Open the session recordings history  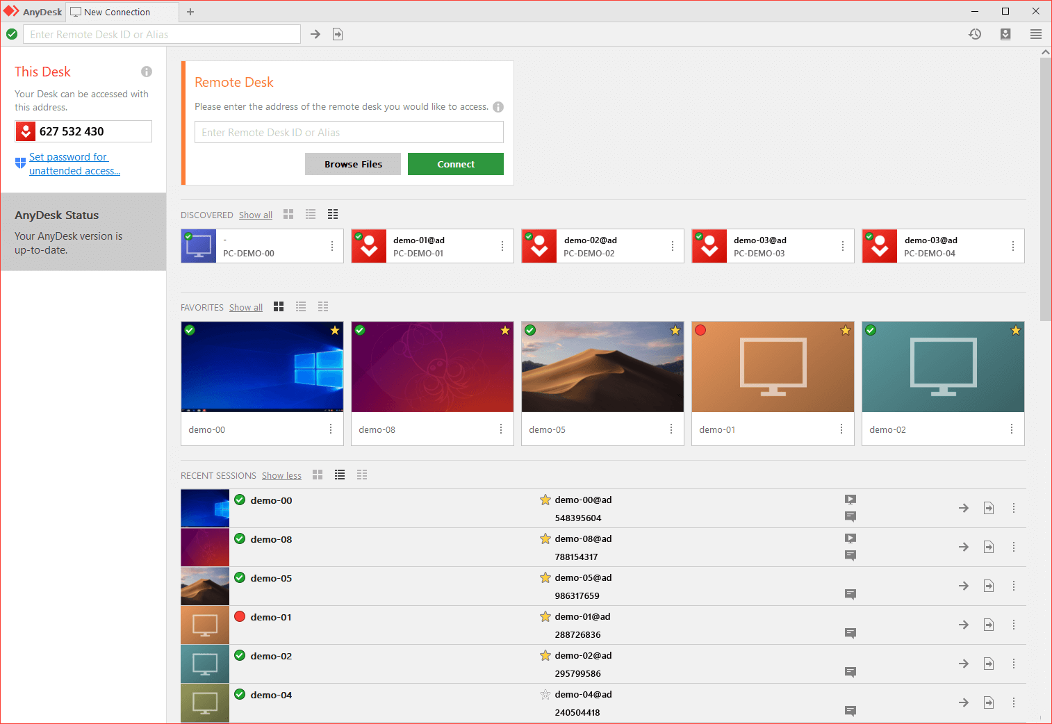[x=975, y=33]
